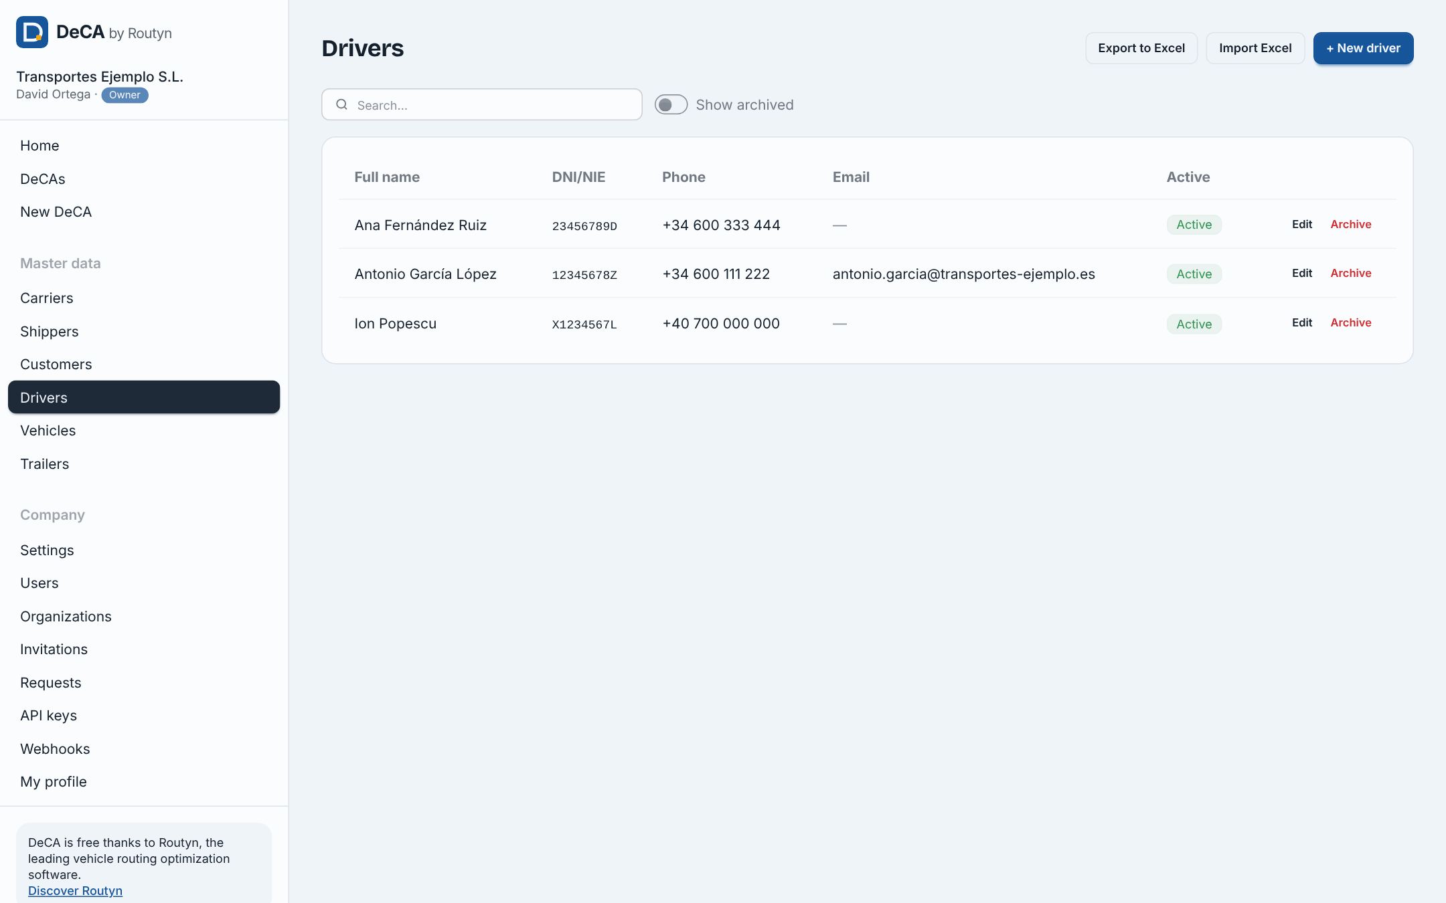Screen dimensions: 1446x903
Task: Click Transportes Ejemplo S.L. company name
Action: point(100,77)
